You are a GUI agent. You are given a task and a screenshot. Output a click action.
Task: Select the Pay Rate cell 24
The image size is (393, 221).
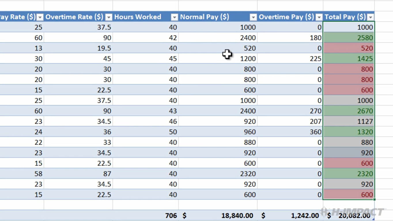pos(22,132)
